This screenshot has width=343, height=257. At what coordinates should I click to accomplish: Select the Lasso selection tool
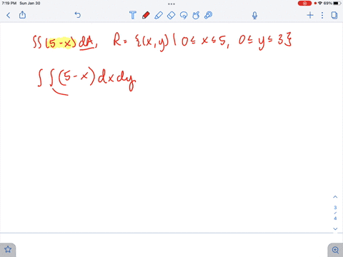[x=184, y=16]
